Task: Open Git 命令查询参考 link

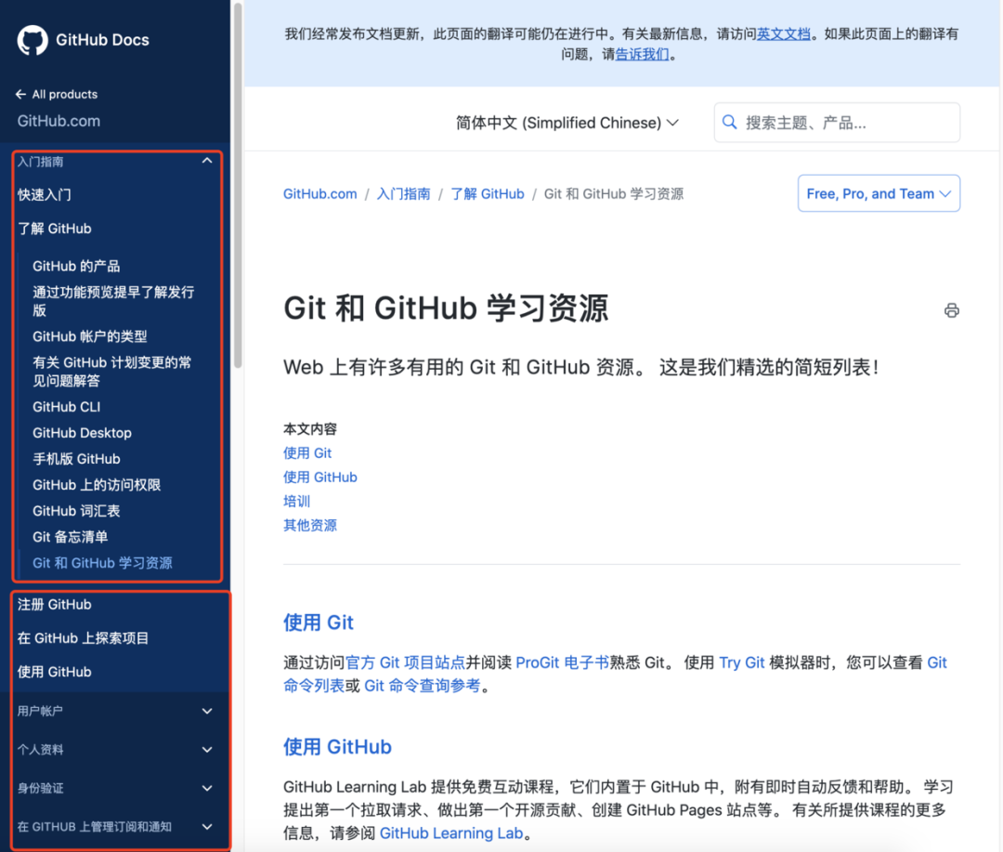Action: 423,687
